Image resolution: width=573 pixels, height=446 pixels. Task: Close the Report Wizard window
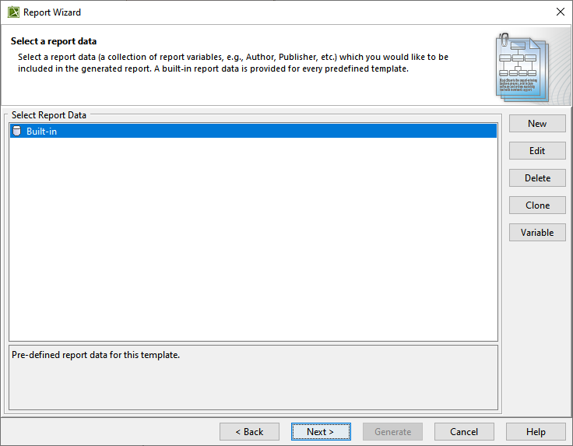(560, 12)
